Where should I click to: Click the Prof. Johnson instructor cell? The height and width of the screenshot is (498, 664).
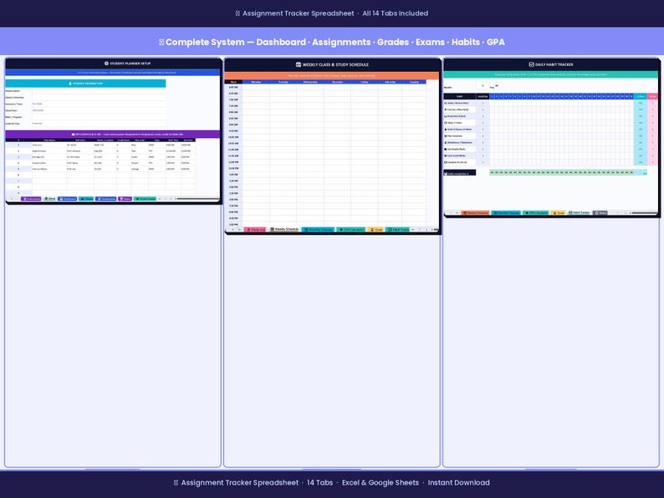coord(79,151)
